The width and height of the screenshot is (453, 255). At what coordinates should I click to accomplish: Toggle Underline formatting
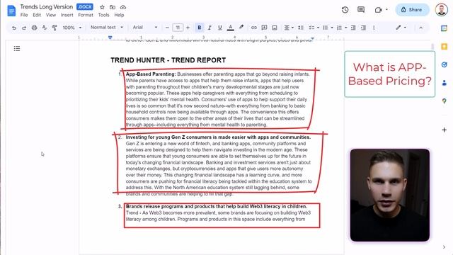[220, 28]
